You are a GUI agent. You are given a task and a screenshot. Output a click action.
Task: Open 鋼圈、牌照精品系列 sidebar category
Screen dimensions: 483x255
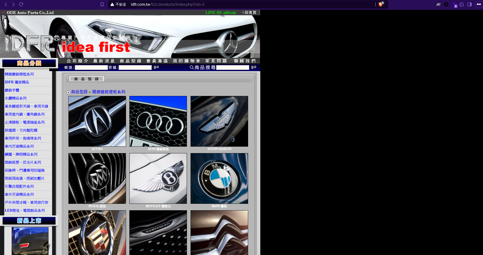point(21,154)
